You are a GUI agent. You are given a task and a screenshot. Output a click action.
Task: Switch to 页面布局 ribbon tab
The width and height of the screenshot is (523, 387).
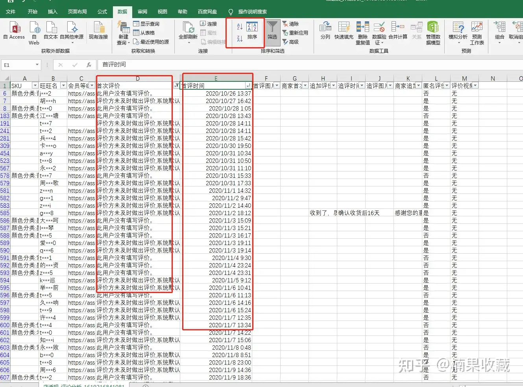point(78,11)
